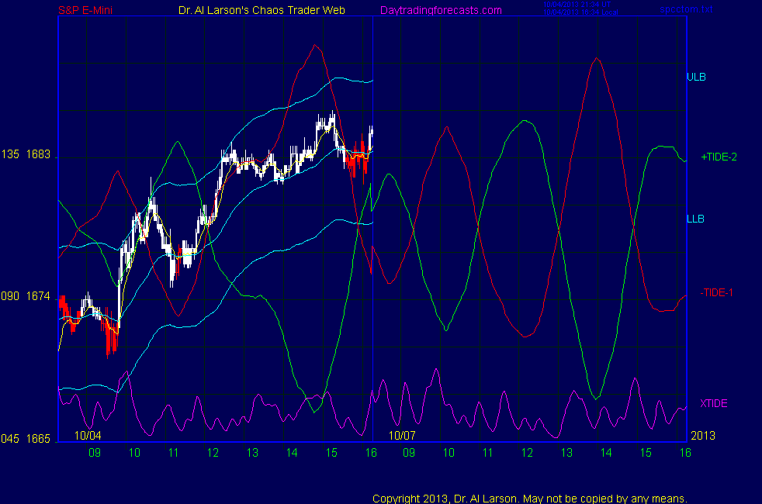Click the ULB upper band legend label
The height and width of the screenshot is (504, 762).
[x=696, y=77]
